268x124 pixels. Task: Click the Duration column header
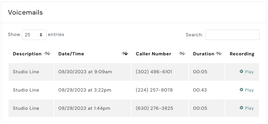pos(204,54)
